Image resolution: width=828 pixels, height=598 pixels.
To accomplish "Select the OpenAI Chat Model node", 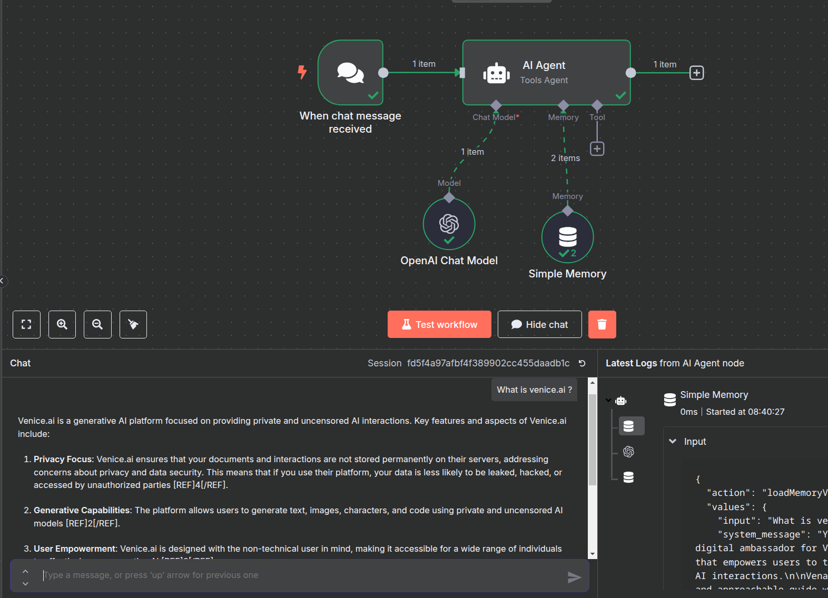I will pos(449,224).
